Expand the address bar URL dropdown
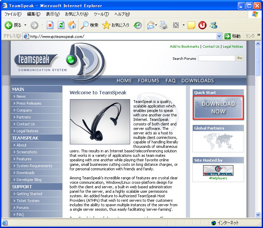Image resolution: width=263 pixels, height=228 pixels. pyautogui.click(x=219, y=36)
